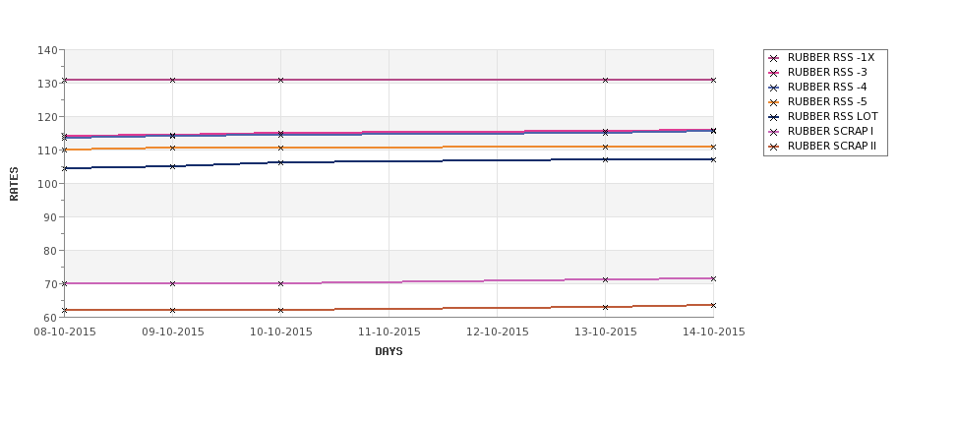Image resolution: width=959 pixels, height=422 pixels.
Task: Select the RUBBER RSS LOT legend label
Action: [832, 117]
